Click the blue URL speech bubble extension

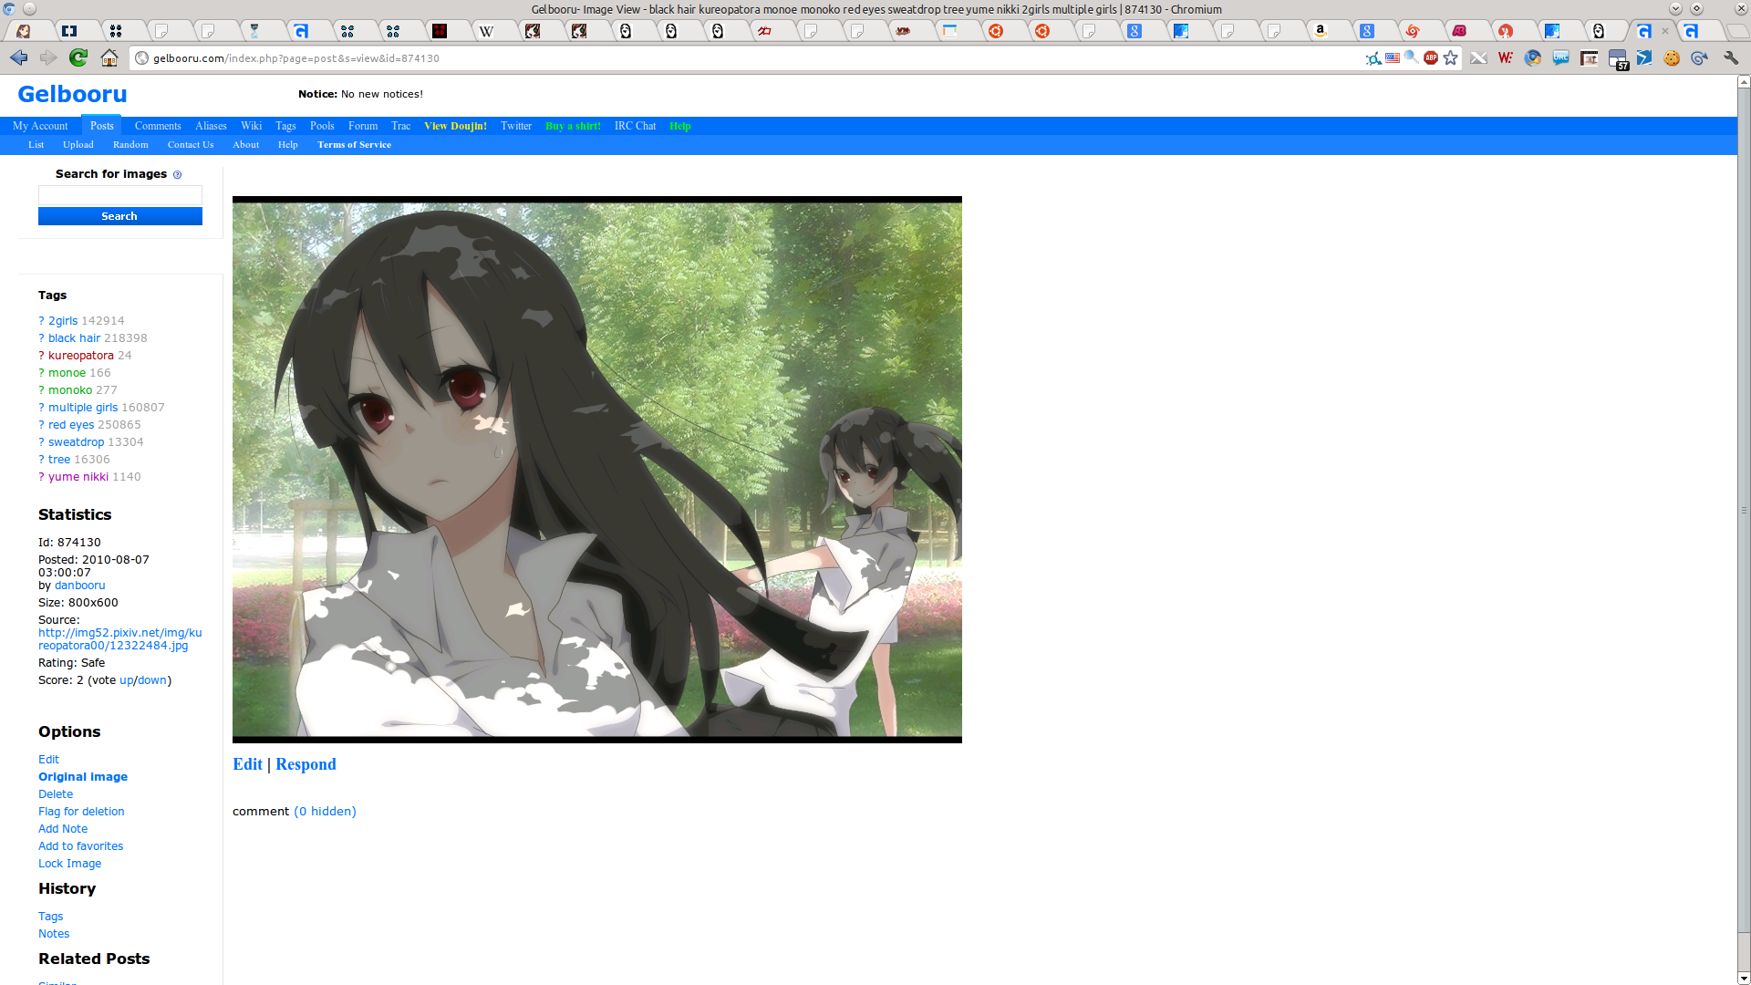click(x=1561, y=57)
